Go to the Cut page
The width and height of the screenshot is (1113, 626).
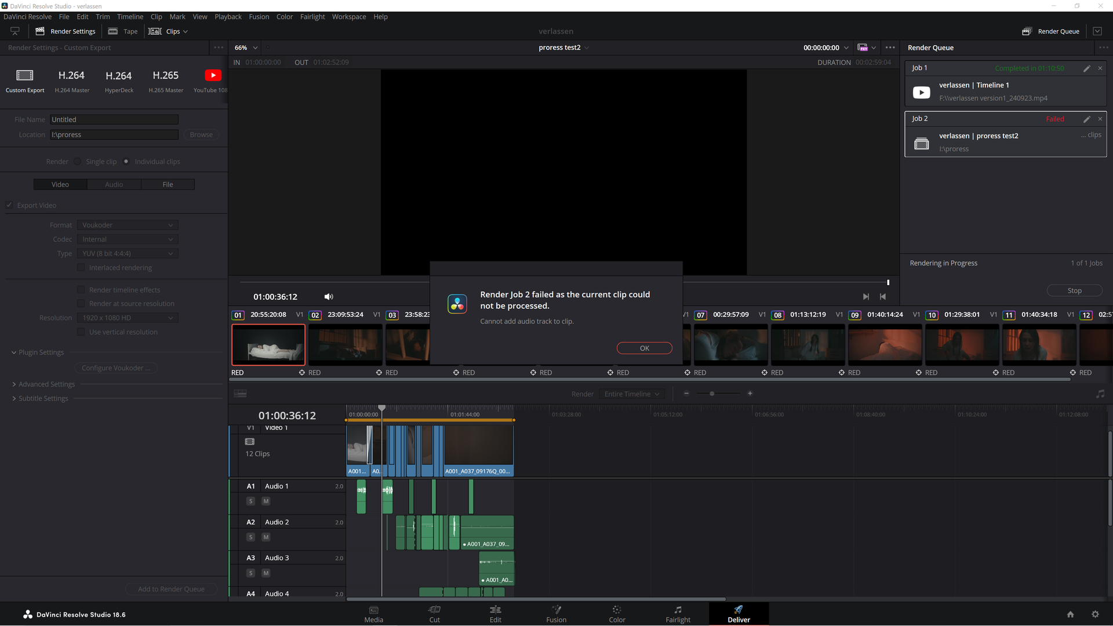pyautogui.click(x=435, y=614)
